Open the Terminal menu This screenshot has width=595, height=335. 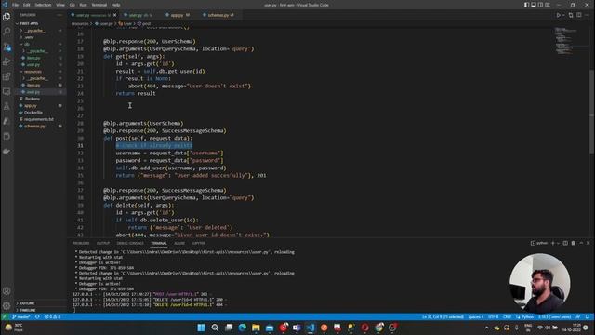99,5
